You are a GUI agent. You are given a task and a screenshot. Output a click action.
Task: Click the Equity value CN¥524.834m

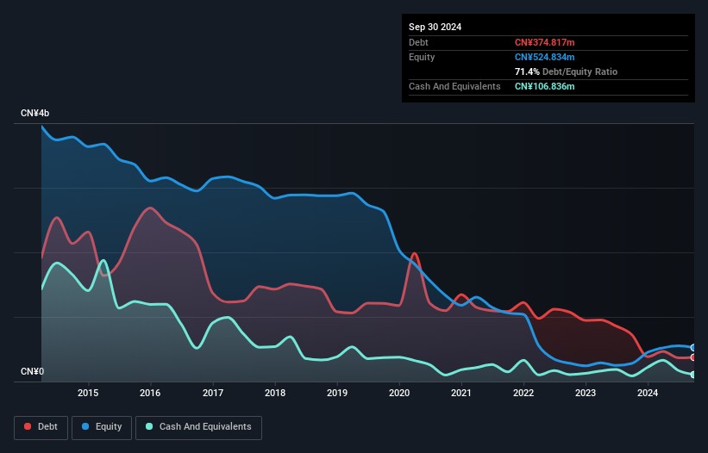tap(544, 57)
